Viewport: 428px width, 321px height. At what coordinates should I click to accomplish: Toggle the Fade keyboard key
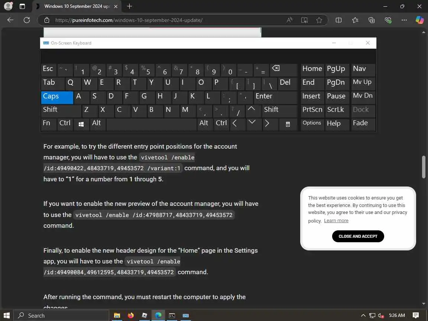(363, 124)
